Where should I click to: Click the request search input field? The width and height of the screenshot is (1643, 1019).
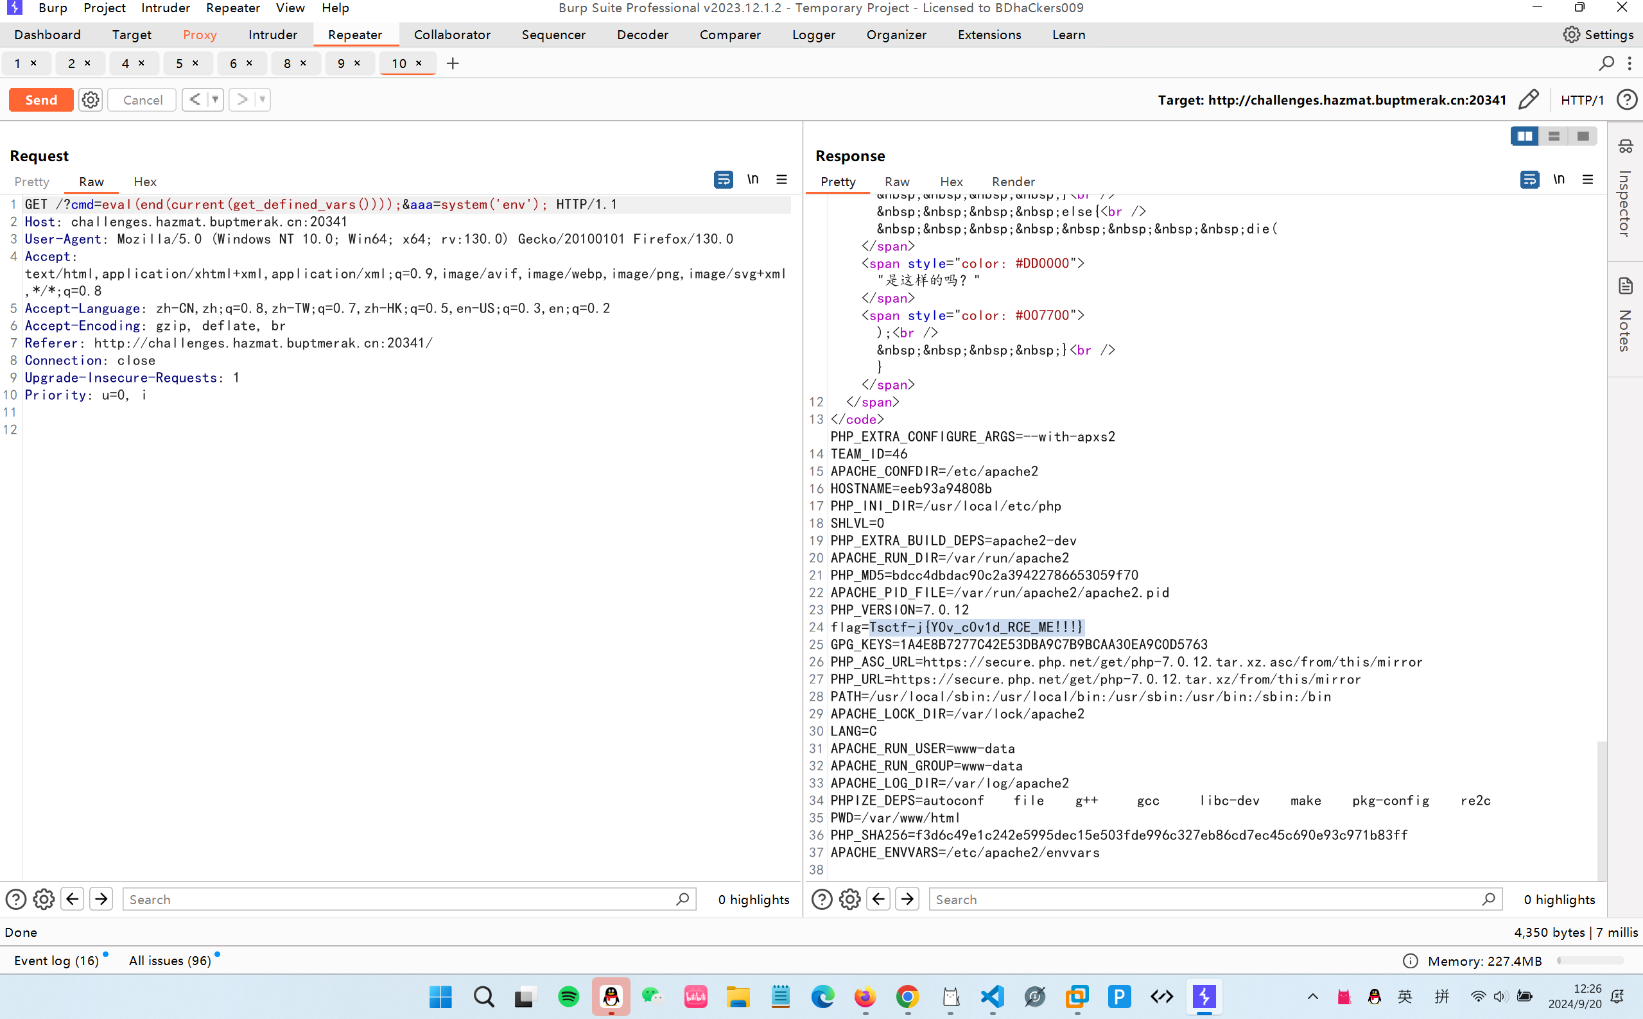(408, 899)
